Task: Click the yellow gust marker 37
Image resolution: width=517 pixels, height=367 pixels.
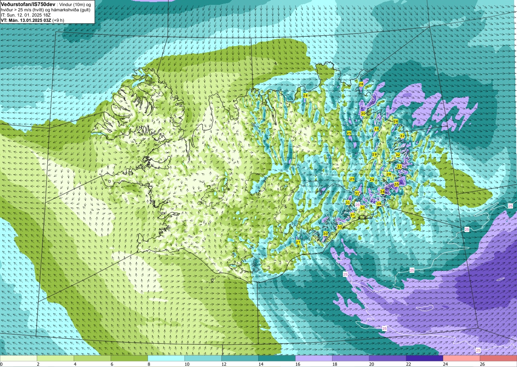Action: point(352,215)
